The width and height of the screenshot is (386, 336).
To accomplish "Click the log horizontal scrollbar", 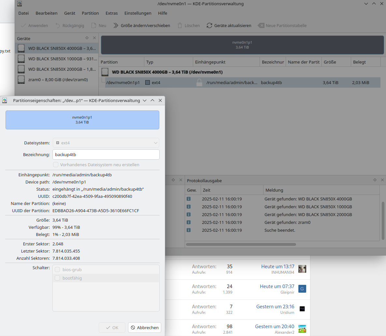I will click(x=241, y=244).
